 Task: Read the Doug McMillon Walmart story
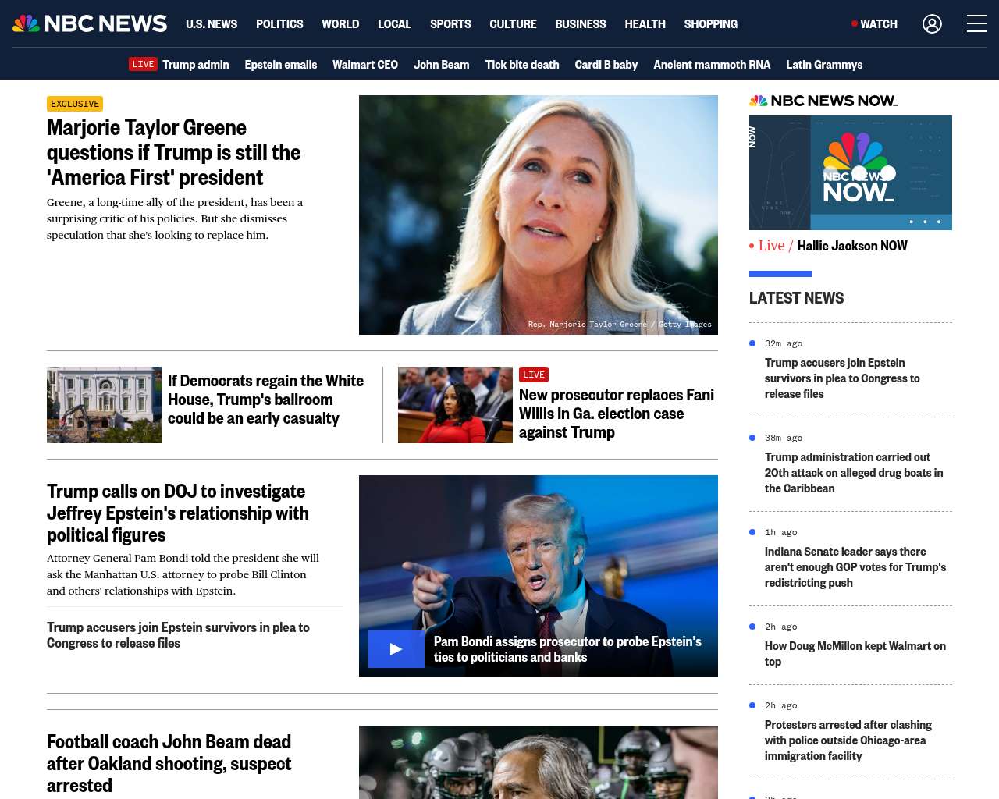[855, 654]
